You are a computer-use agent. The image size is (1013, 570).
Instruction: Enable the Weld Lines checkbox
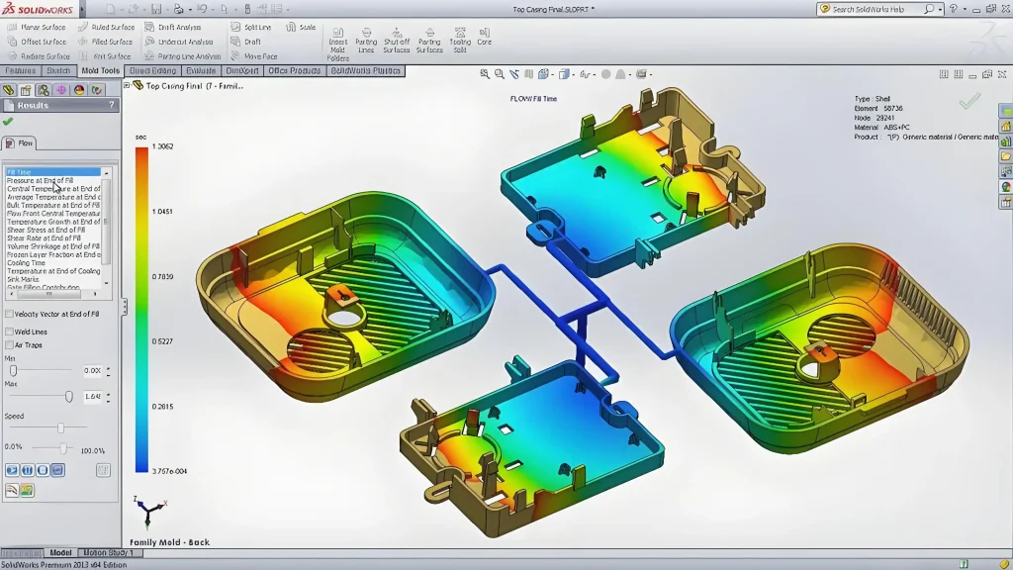coord(9,332)
